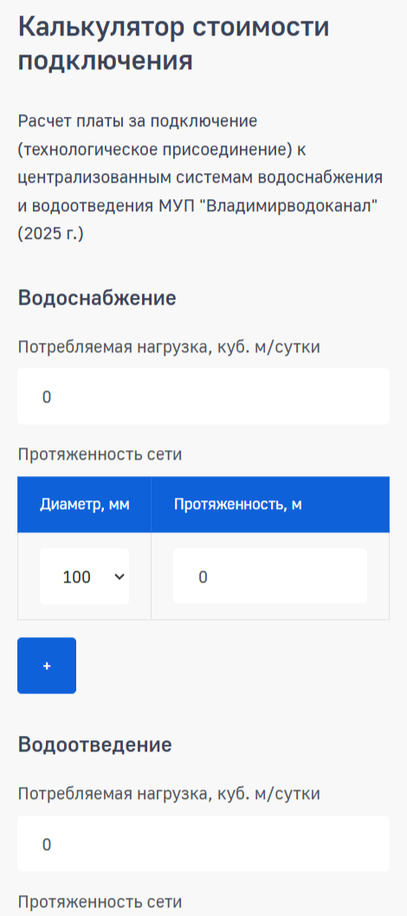
Task: Focus the Водоснабжение load input field
Action: point(203,397)
